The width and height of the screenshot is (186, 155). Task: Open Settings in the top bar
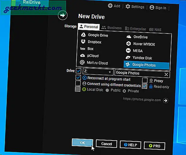point(135,7)
